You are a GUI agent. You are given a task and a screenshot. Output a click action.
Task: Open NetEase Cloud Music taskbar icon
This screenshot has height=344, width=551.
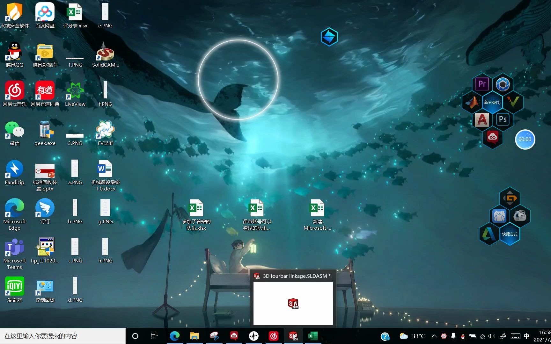pyautogui.click(x=273, y=336)
